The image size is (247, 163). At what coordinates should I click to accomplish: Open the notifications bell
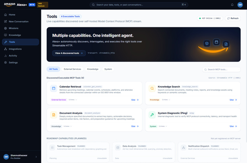coord(232,5)
